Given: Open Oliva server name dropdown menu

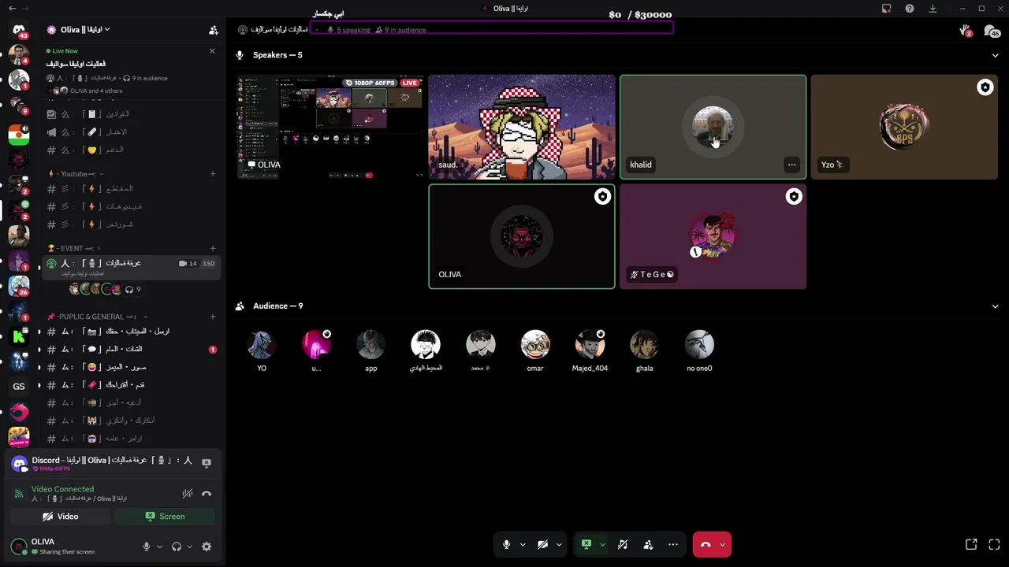Looking at the screenshot, I should click(x=84, y=29).
